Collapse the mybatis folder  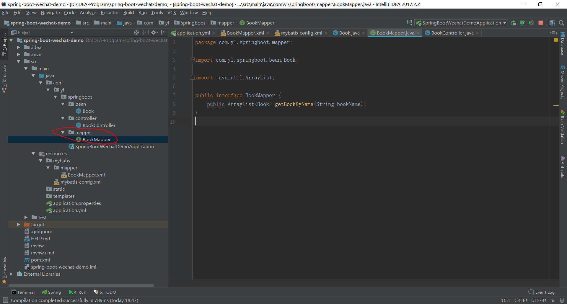tap(41, 161)
